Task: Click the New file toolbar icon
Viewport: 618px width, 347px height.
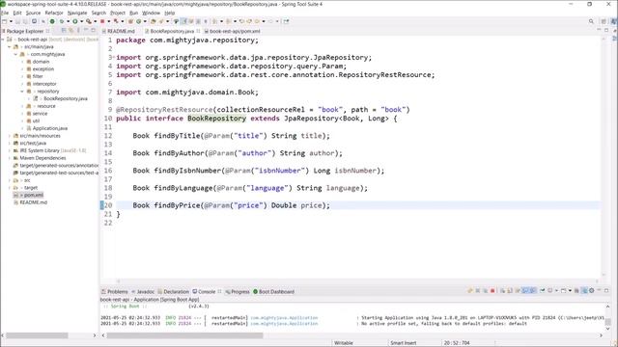Action: [5, 21]
